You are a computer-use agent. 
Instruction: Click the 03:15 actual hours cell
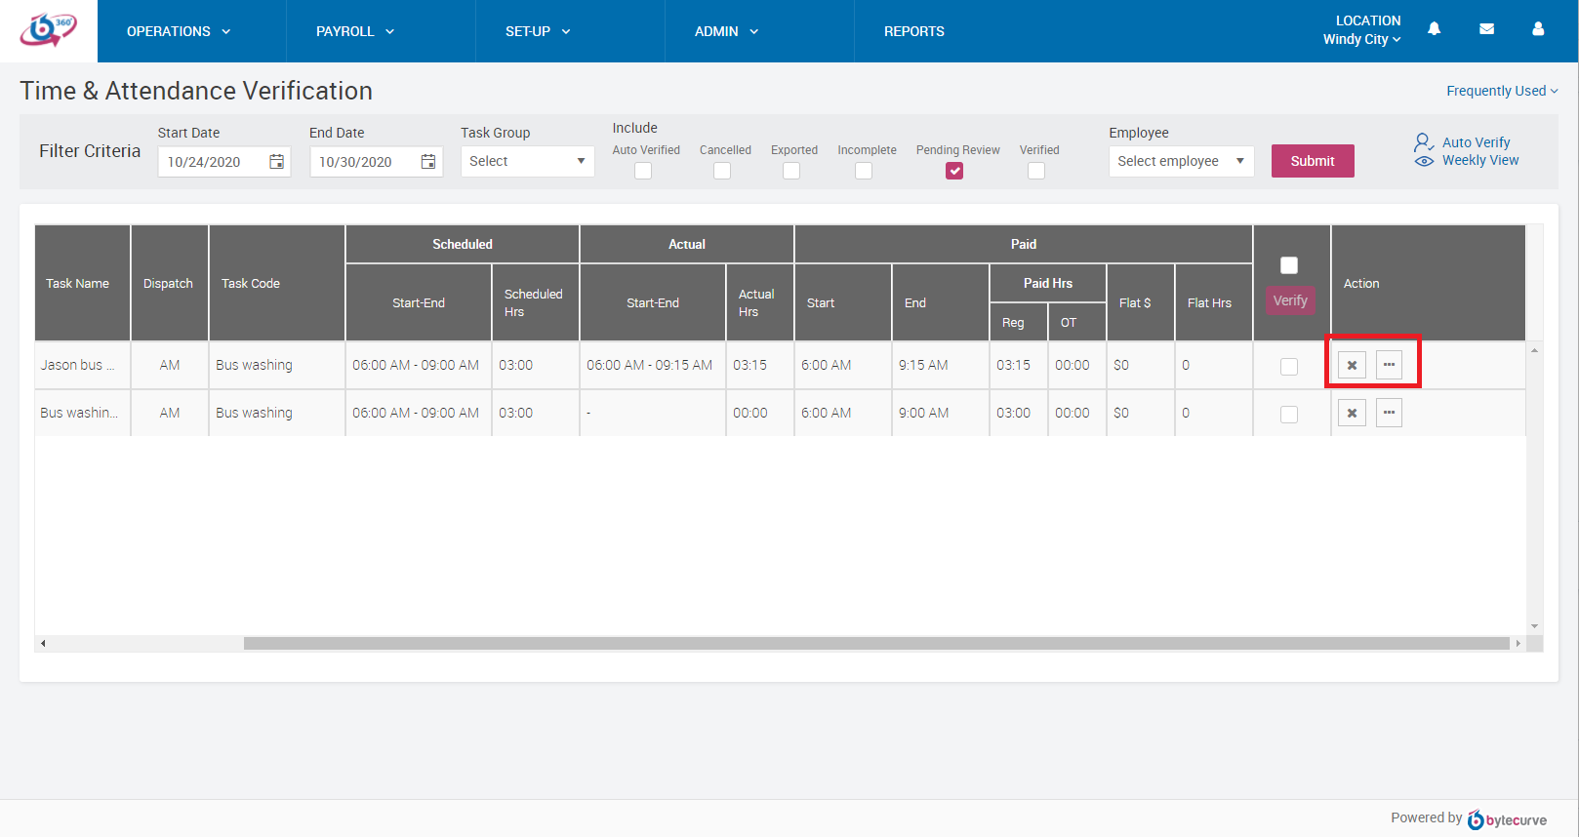click(759, 365)
